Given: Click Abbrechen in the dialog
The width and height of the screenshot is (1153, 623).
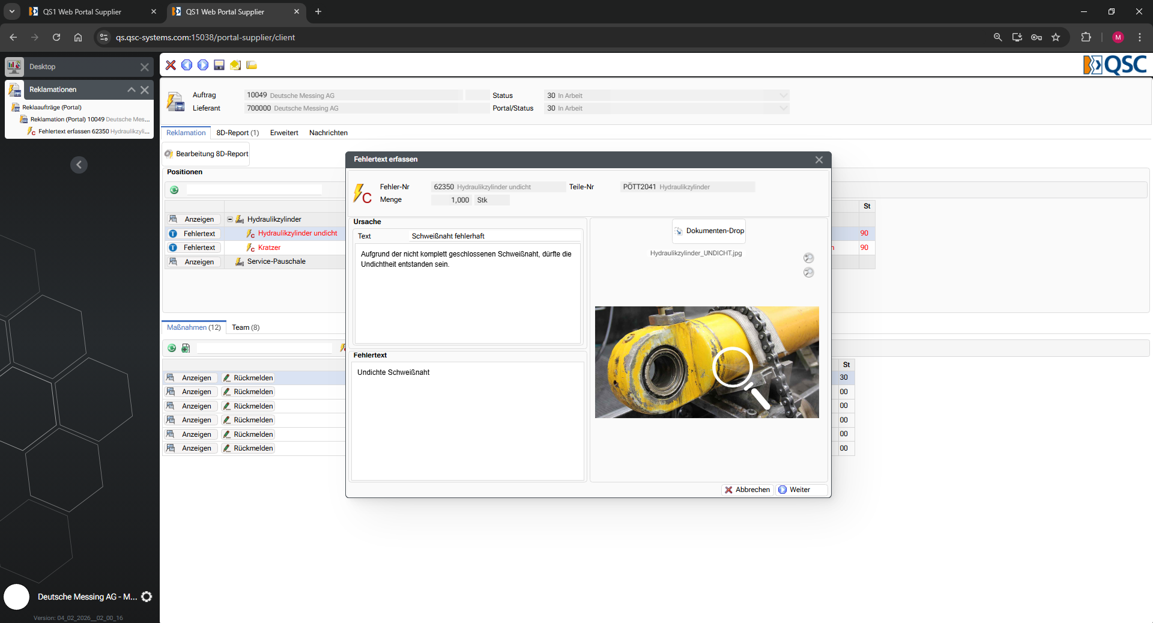Looking at the screenshot, I should (x=747, y=490).
